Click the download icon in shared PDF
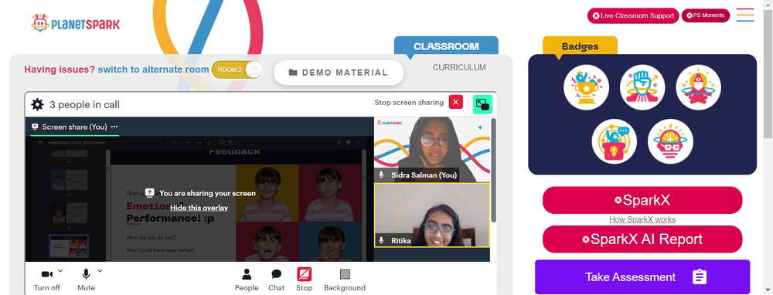 pyautogui.click(x=339, y=142)
